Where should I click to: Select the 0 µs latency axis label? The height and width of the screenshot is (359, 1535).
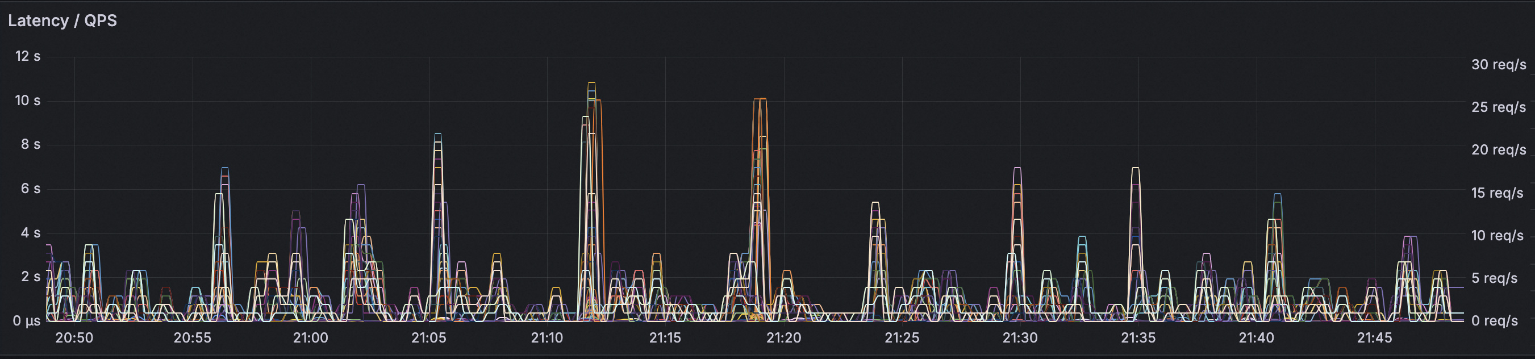(27, 321)
